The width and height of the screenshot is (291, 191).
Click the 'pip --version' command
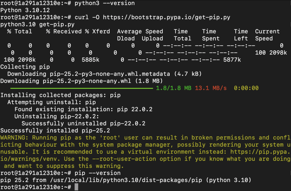click(x=98, y=173)
